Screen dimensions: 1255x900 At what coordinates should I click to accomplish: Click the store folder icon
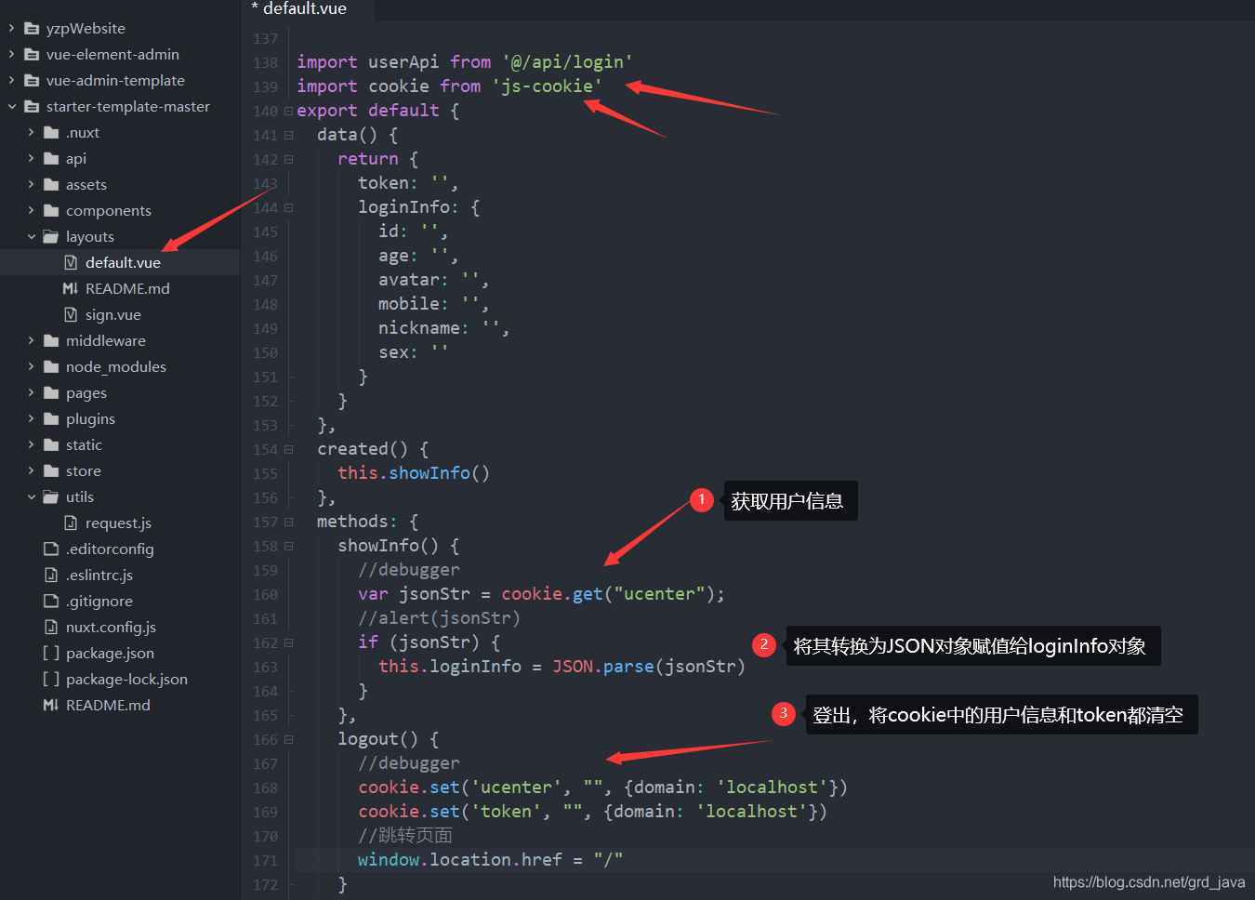(x=51, y=470)
